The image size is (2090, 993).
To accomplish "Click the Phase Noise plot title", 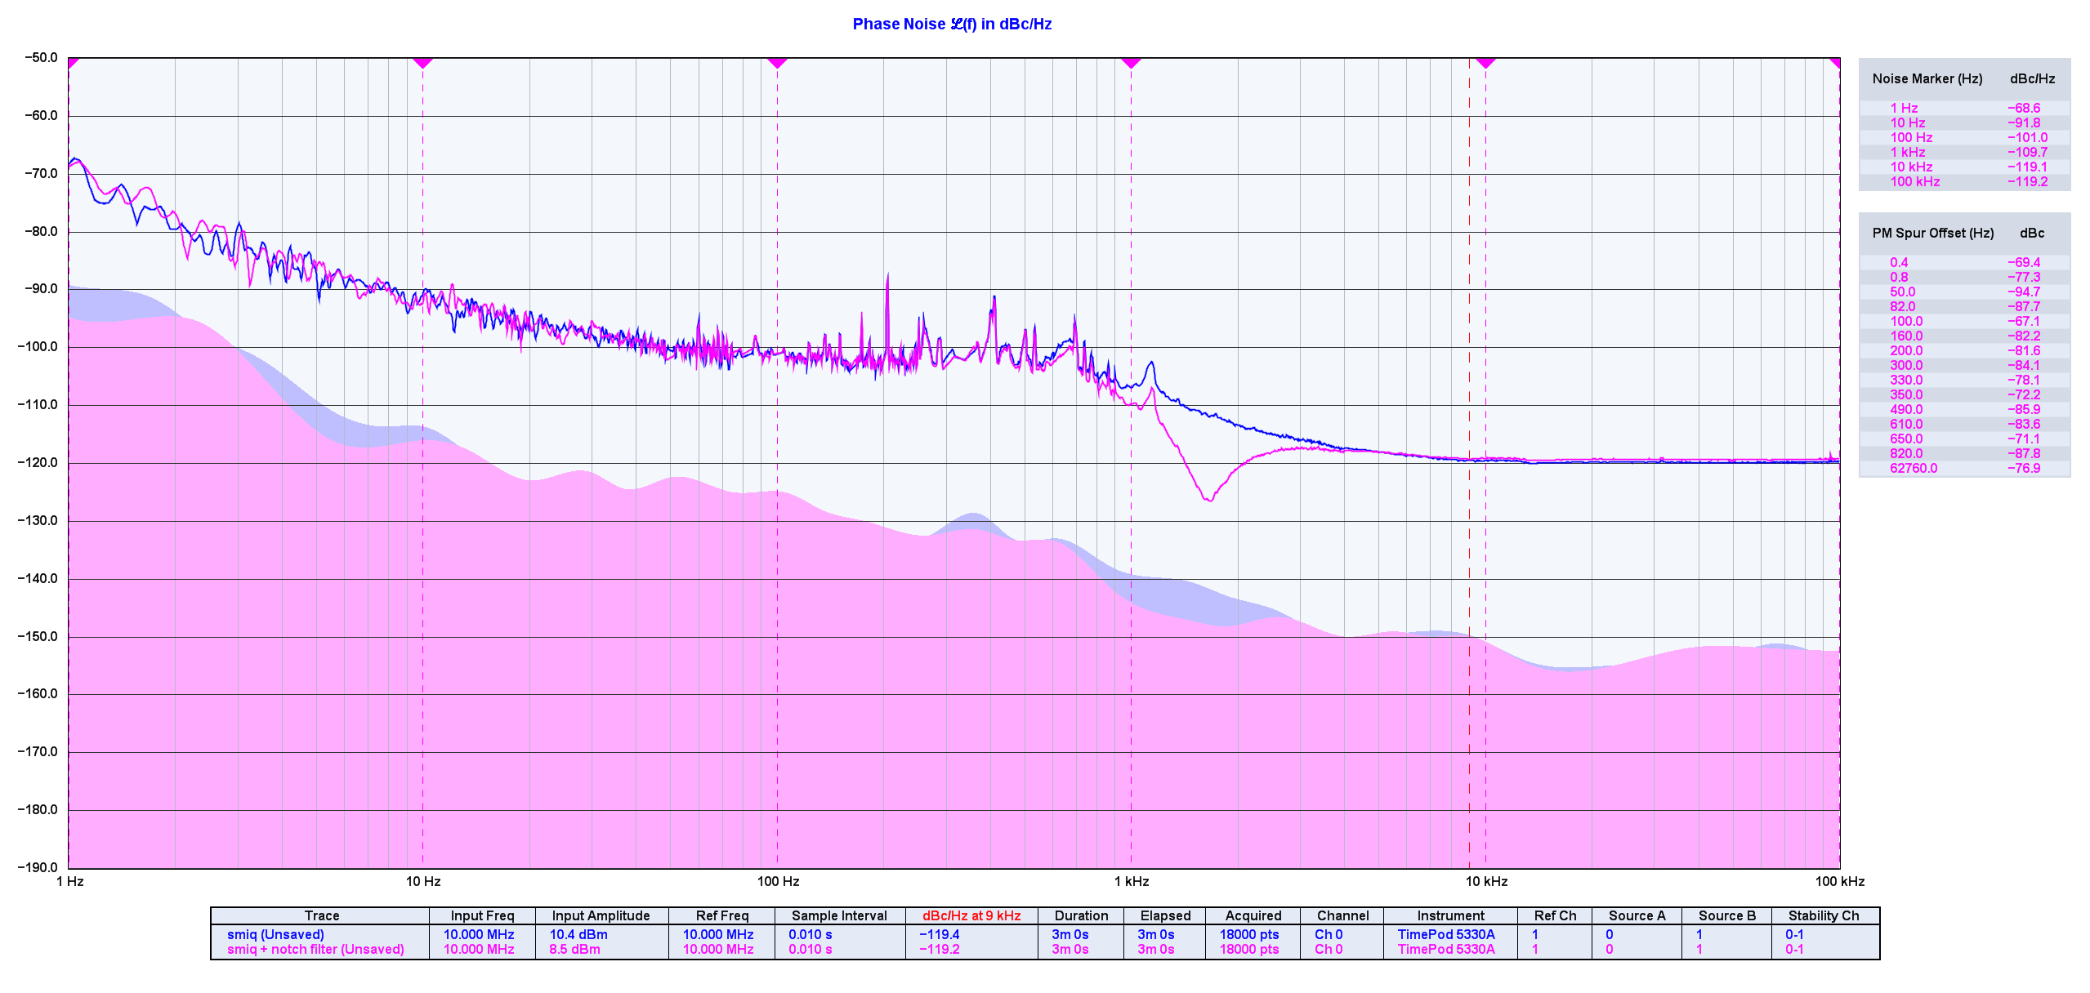I will (x=952, y=24).
